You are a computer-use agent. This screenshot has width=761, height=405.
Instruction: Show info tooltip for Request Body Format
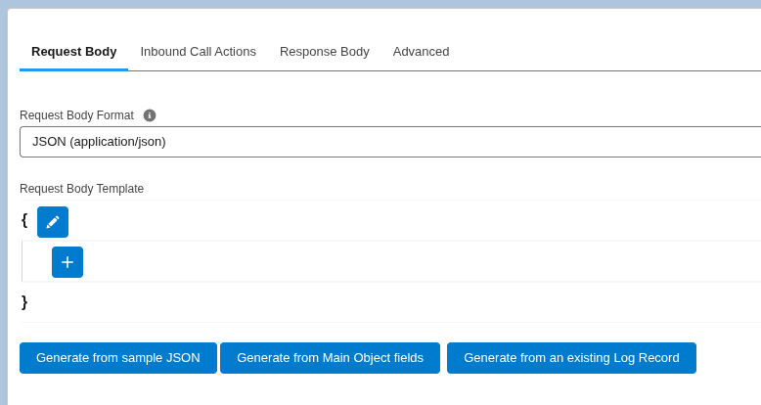tap(150, 115)
